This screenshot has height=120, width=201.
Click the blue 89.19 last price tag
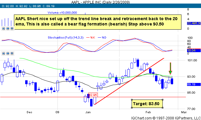(x=194, y=84)
